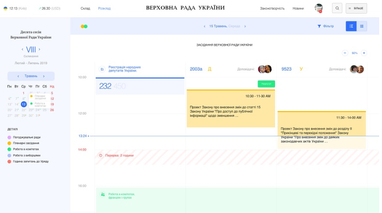Viewport: 382px width, 213px height.
Task: Select day 19 in calendar
Action: [x=52, y=104]
